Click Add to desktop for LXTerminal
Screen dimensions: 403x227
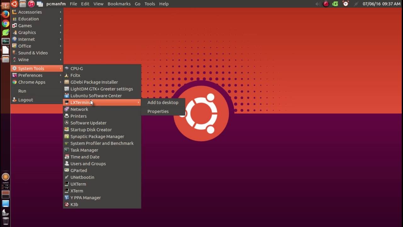pyautogui.click(x=163, y=102)
